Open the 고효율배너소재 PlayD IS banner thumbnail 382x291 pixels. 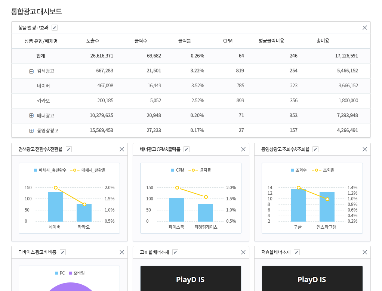tap(191, 279)
